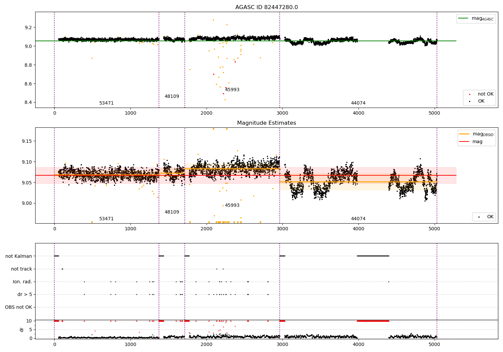Select OBSID label 45993 in the AGASC plot
The image size is (503, 352).
click(232, 90)
